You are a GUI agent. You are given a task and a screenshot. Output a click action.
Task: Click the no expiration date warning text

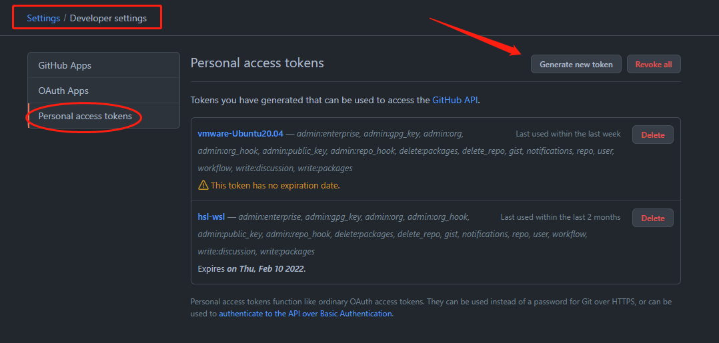point(275,185)
